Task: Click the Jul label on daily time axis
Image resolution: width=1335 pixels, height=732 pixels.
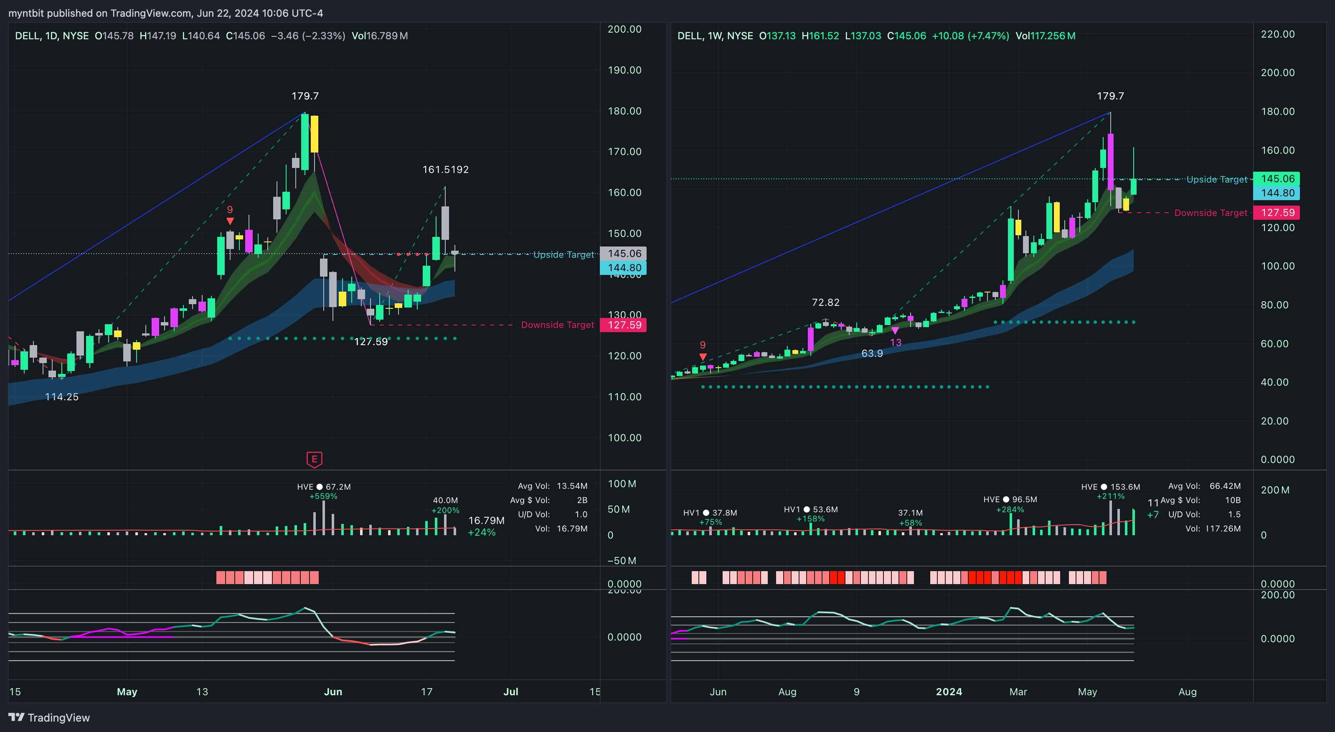Action: coord(511,691)
